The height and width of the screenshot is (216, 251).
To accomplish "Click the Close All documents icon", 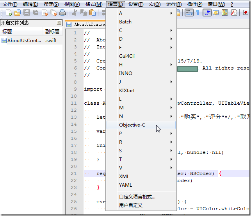I will pos(53,12).
